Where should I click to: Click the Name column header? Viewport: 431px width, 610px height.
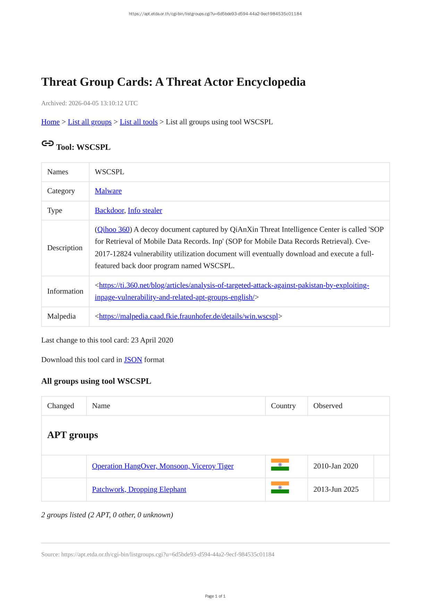tap(101, 406)
